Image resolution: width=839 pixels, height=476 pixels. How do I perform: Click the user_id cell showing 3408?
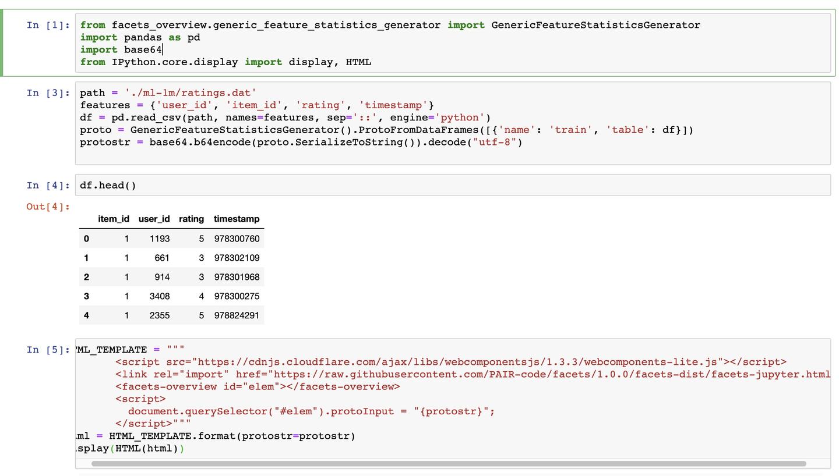pos(160,296)
